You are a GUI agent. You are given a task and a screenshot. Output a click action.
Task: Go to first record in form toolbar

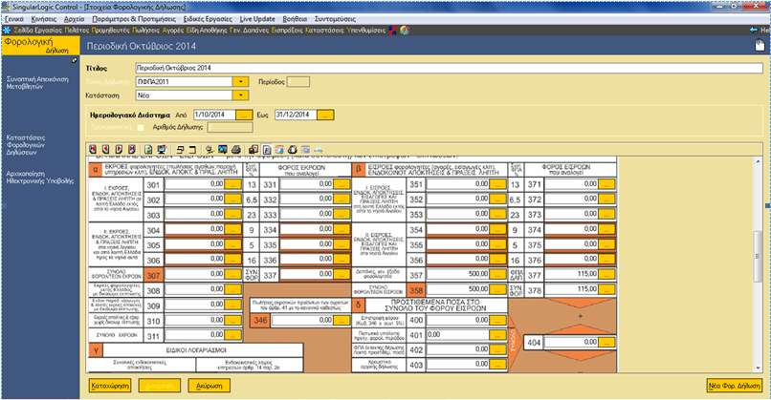pos(93,150)
